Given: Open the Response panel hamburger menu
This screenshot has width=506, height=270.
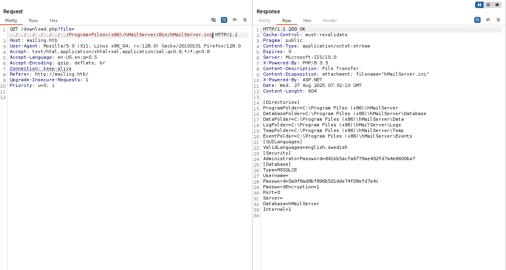Looking at the screenshot, I should click(498, 20).
